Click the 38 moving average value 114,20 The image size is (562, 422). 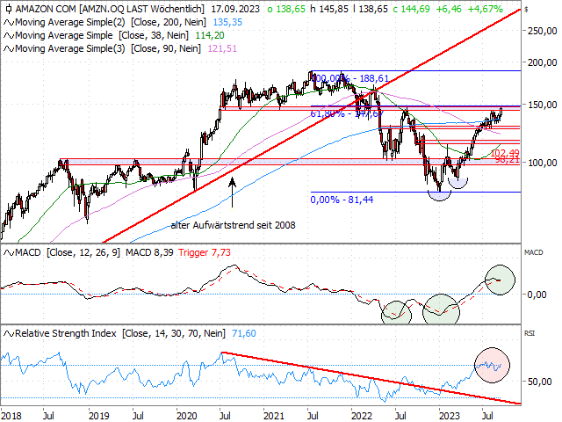pos(210,35)
